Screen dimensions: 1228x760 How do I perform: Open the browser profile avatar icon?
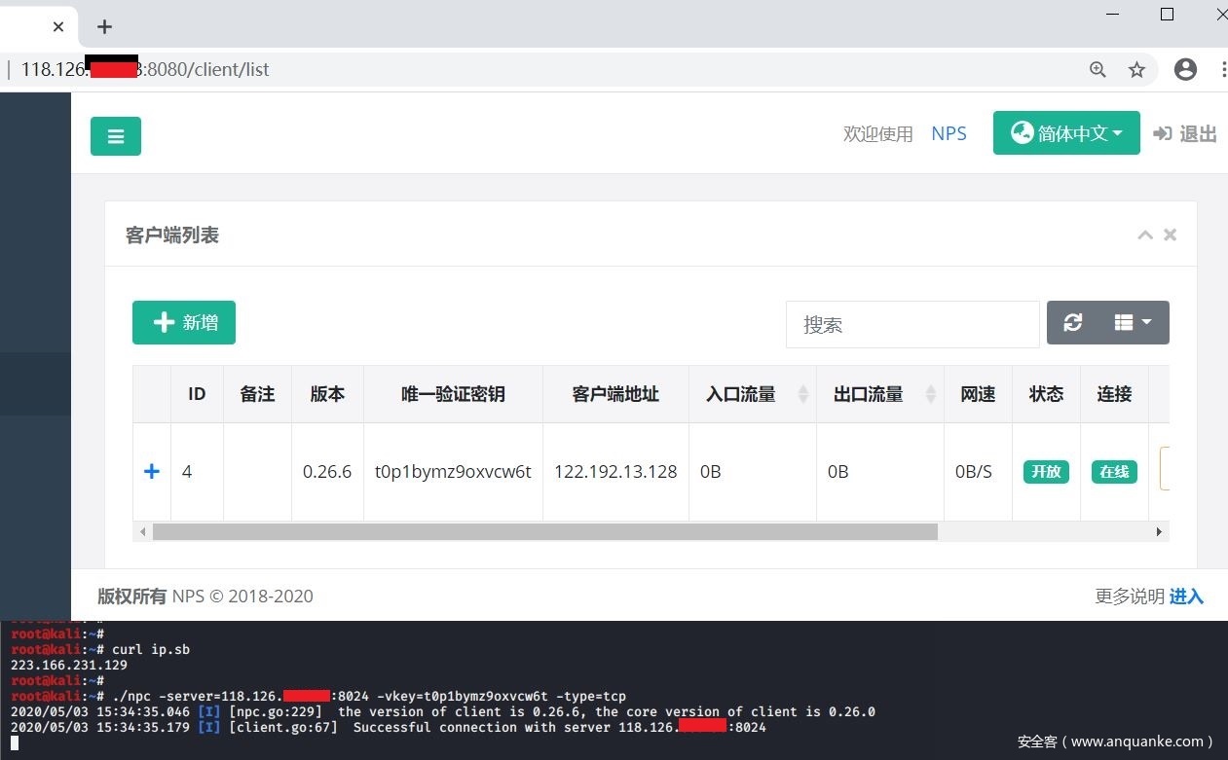(1185, 69)
